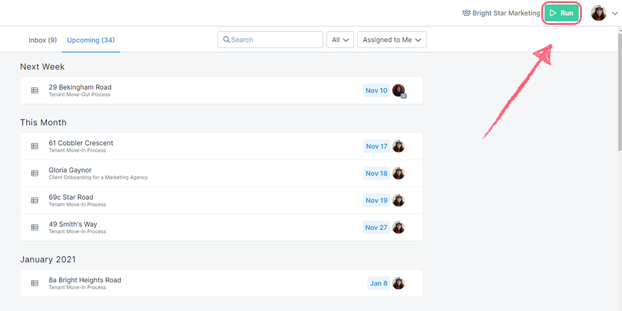This screenshot has height=311, width=622.
Task: Click the checklist icon beside 61 Cobbler Crescent
Action: [35, 146]
